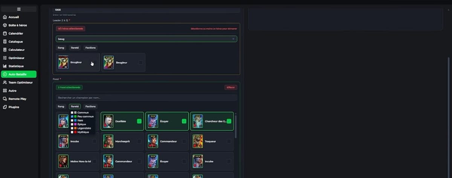Click the 0/3 héros sélectionnés badge
Screen dimensions: 452x178
click(70, 29)
